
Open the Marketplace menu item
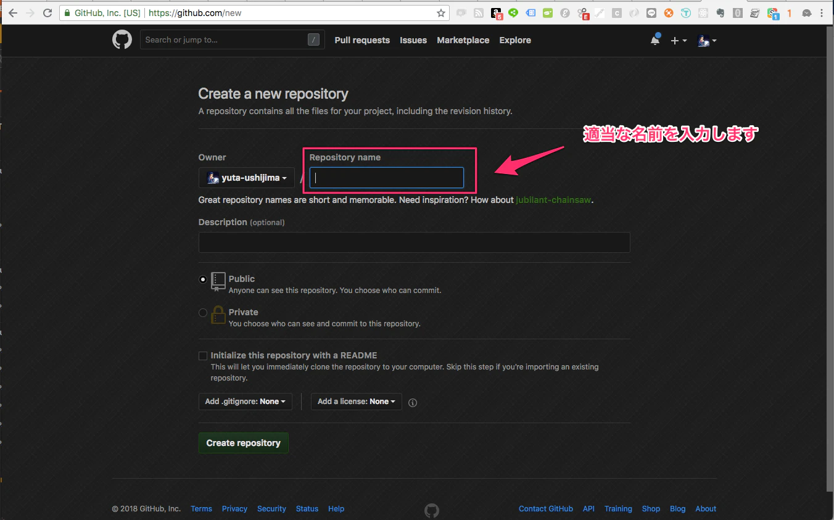(463, 40)
